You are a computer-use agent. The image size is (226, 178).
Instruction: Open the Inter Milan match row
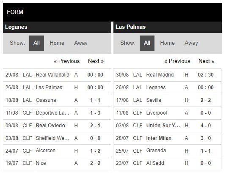coord(168,138)
